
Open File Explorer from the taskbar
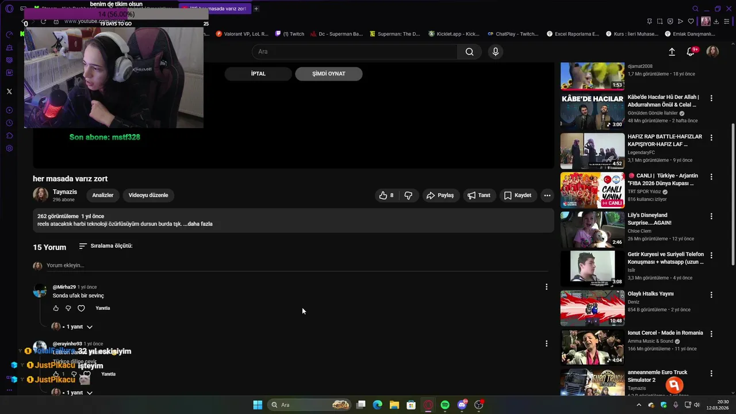click(x=394, y=405)
